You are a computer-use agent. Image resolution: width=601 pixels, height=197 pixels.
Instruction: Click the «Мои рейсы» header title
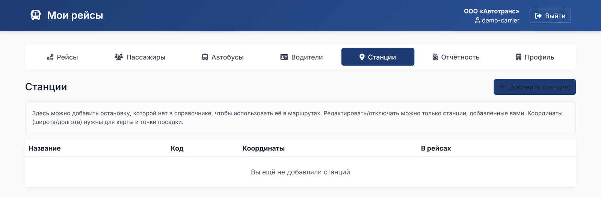pos(75,15)
